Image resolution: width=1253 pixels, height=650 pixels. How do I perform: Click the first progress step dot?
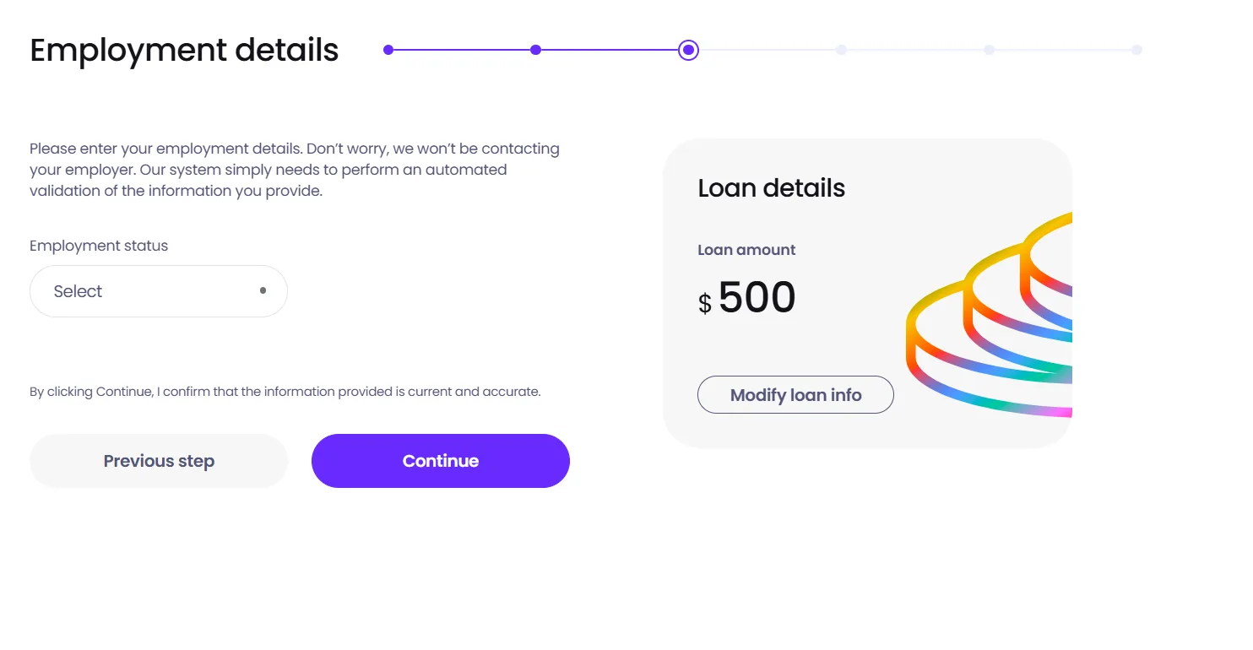click(388, 50)
